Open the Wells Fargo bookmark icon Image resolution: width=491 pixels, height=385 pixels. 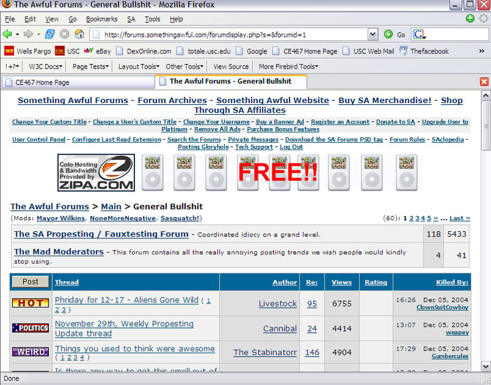(9, 51)
